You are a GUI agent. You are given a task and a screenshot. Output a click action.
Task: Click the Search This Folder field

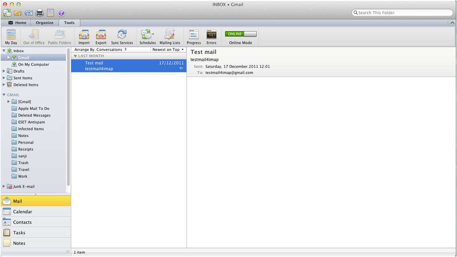point(402,13)
